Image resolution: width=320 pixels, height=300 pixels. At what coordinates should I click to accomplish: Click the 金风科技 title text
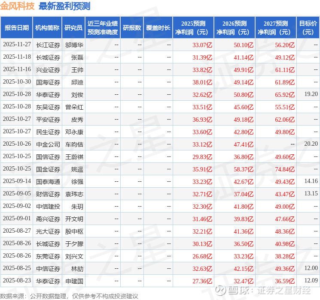pos(17,6)
